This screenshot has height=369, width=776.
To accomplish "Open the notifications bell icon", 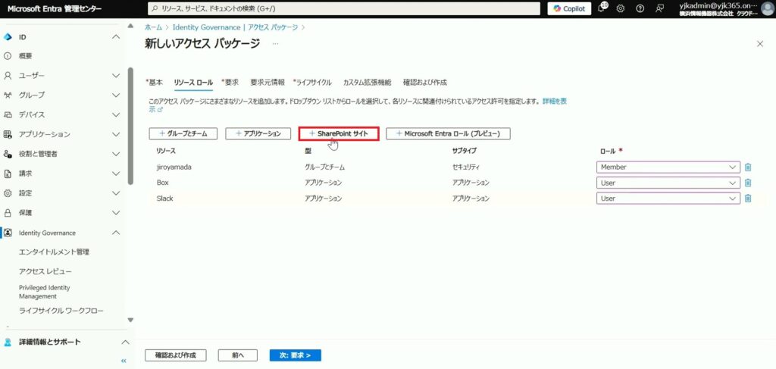I will pyautogui.click(x=601, y=8).
